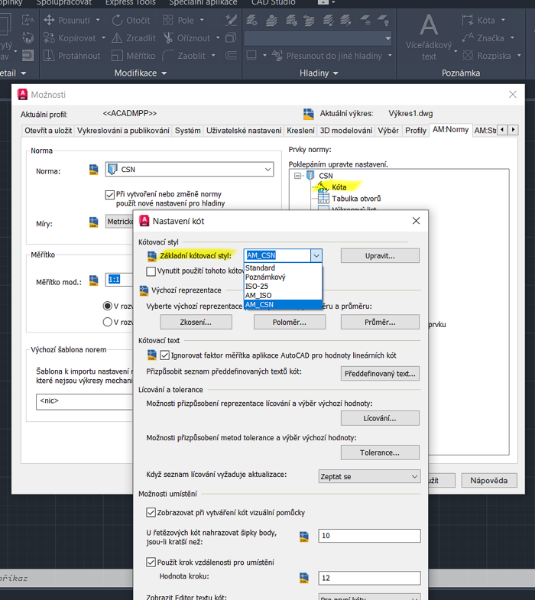Viewport: 535px width, 600px height.
Task: Click the drawing icon beside Měřítko mod.
Action: pos(93,281)
